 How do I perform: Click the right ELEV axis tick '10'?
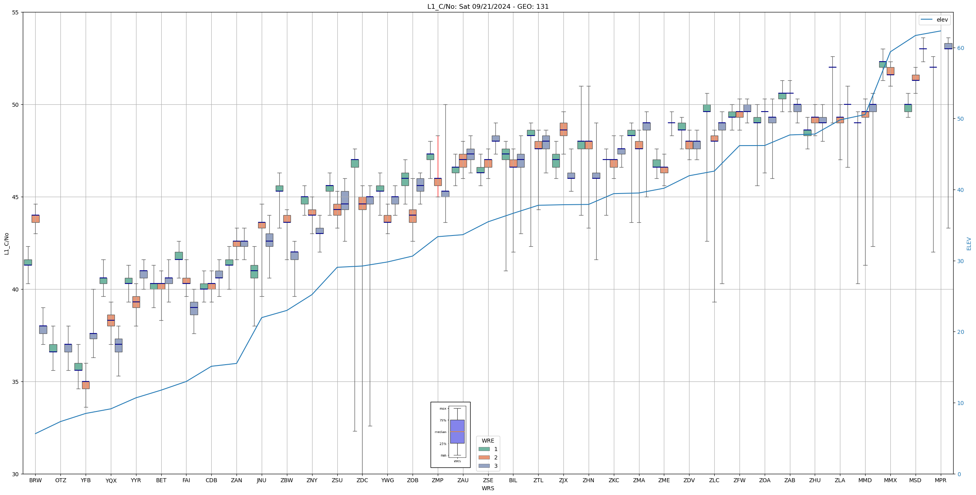coord(960,403)
